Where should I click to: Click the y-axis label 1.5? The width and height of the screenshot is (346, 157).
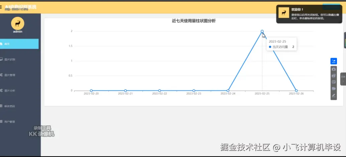click(71, 46)
